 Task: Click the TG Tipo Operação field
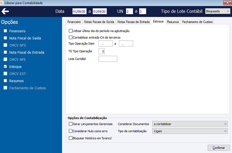[x=102, y=51]
